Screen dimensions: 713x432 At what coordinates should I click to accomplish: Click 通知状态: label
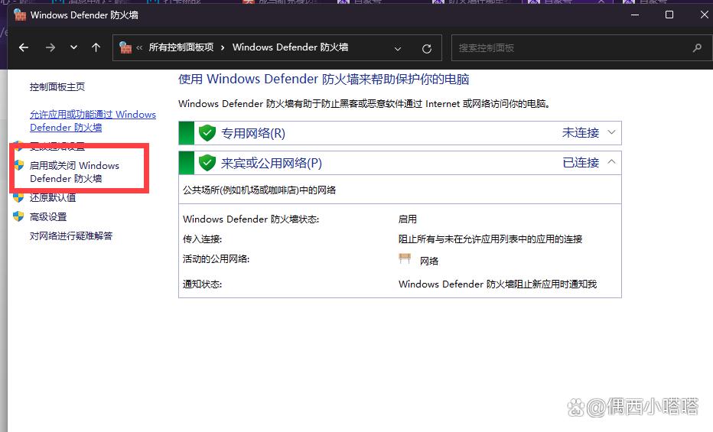coord(203,284)
